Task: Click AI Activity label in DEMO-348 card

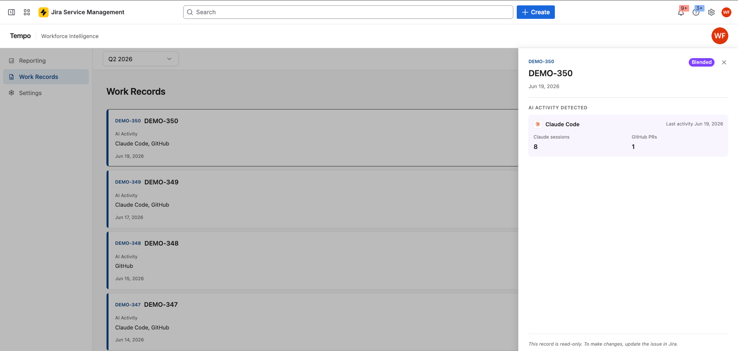Action: click(x=126, y=257)
